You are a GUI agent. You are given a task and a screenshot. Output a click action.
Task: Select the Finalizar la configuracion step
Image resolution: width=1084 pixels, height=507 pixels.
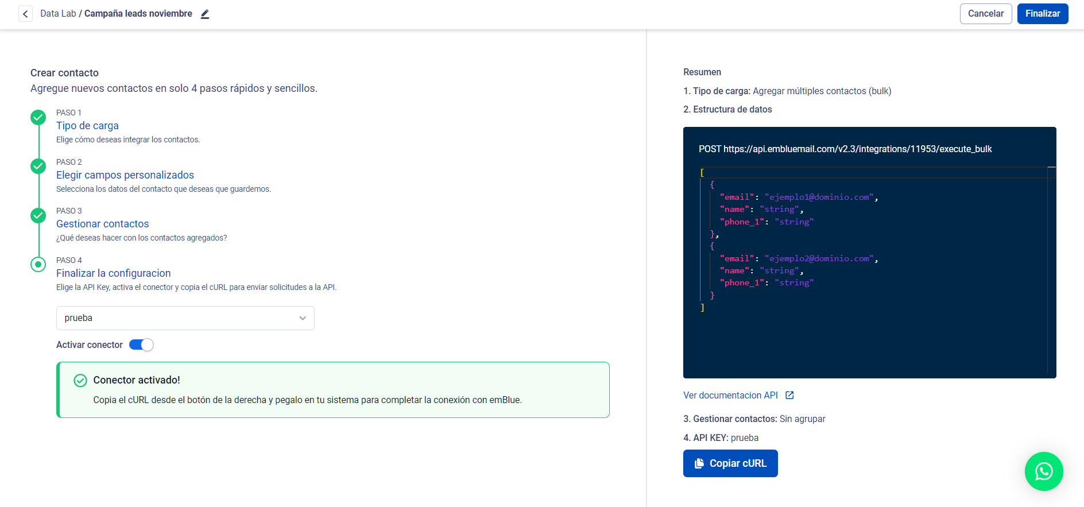tap(113, 273)
